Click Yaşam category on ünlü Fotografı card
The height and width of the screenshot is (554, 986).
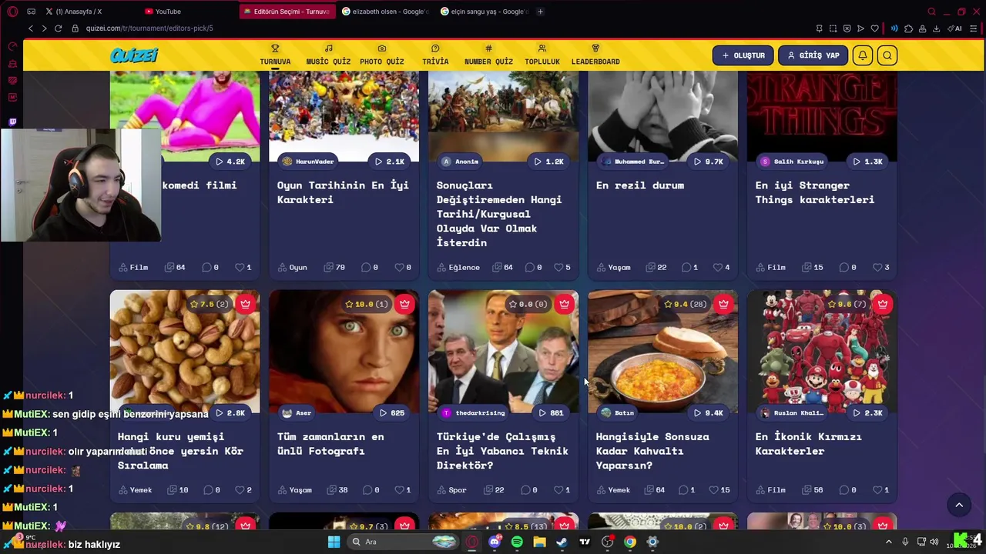click(295, 490)
